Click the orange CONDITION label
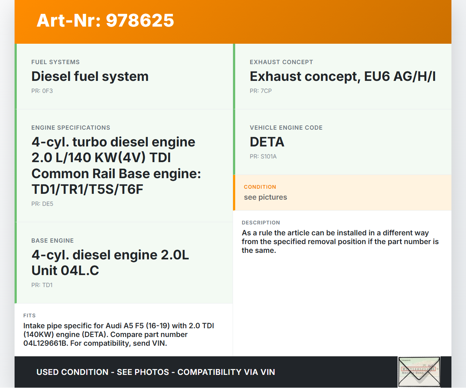This screenshot has width=466, height=388. 260,187
